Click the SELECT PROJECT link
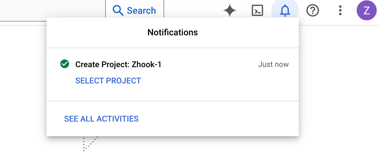The image size is (378, 160). coord(108,81)
